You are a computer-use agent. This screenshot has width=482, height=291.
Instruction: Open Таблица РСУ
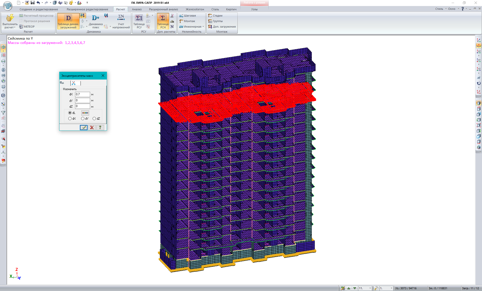[x=139, y=21]
